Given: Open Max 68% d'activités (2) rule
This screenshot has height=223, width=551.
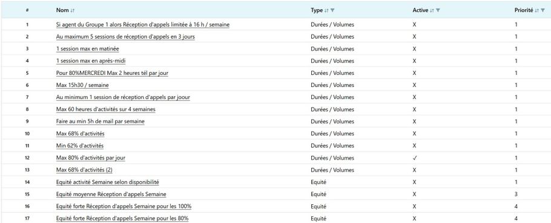Looking at the screenshot, I should pyautogui.click(x=84, y=170).
